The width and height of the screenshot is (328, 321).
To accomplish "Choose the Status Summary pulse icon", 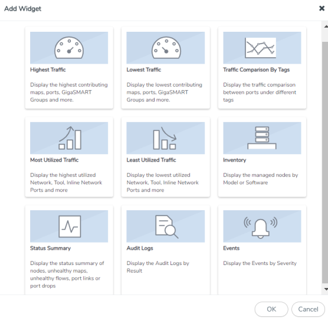I will [70, 226].
